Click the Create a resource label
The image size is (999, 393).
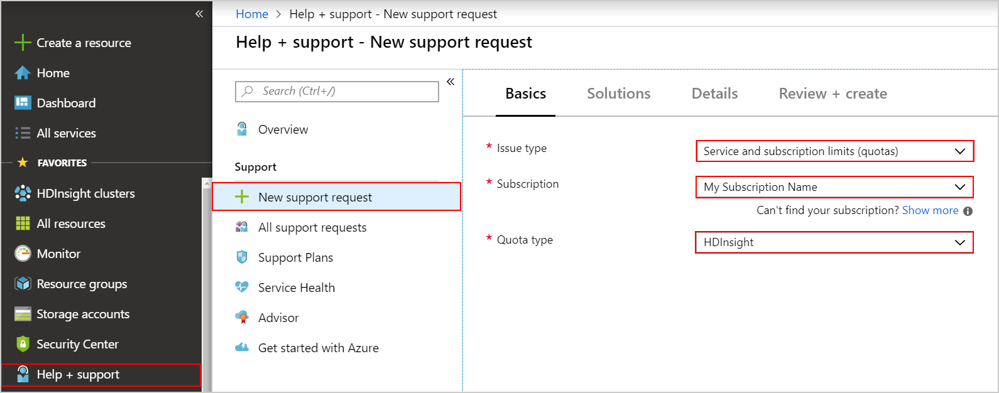pos(84,43)
